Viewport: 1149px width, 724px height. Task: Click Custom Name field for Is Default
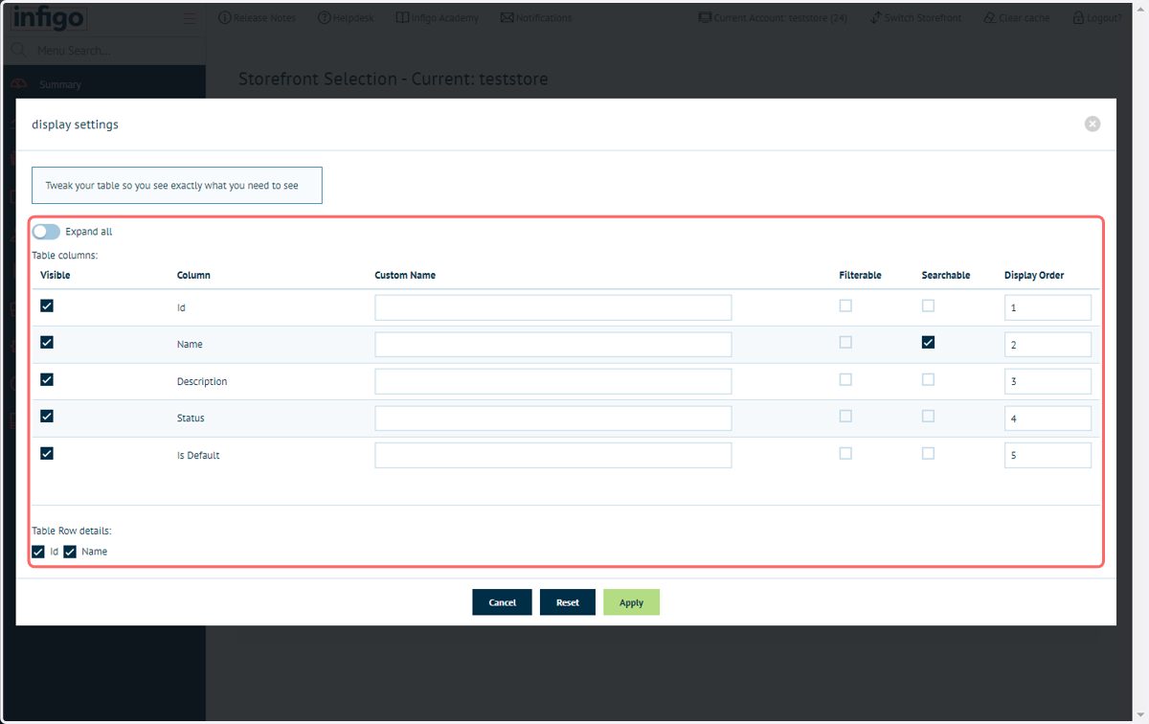click(553, 455)
